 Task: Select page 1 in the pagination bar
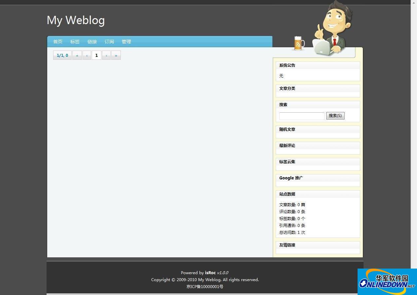(96, 55)
